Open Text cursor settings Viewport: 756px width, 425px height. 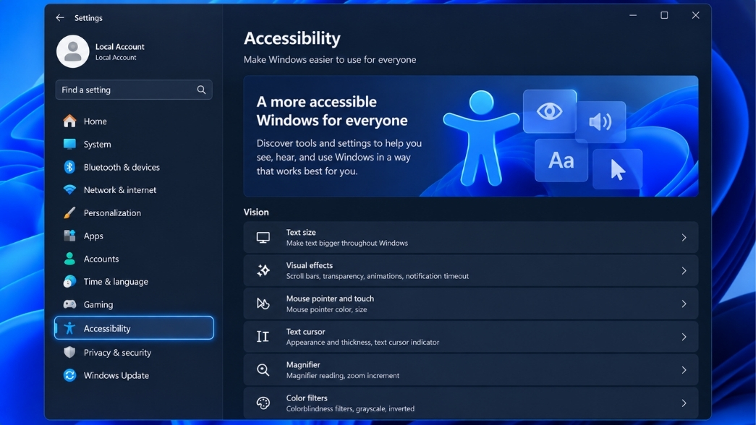click(470, 337)
